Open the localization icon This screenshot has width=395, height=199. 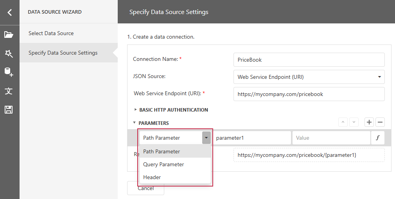point(9,91)
